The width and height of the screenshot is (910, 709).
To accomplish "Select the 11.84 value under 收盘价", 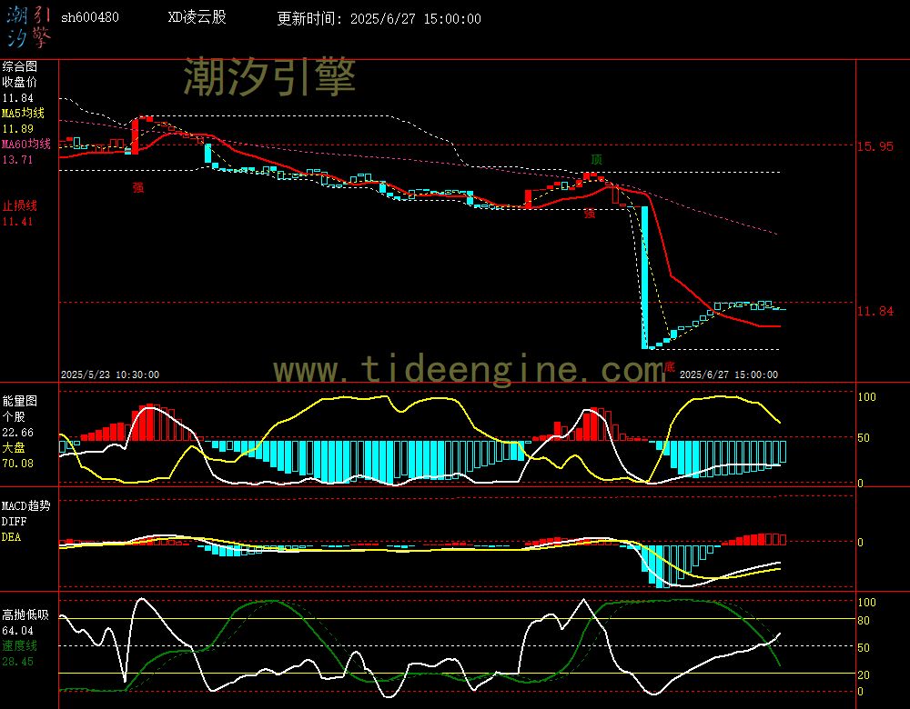I will tap(18, 98).
